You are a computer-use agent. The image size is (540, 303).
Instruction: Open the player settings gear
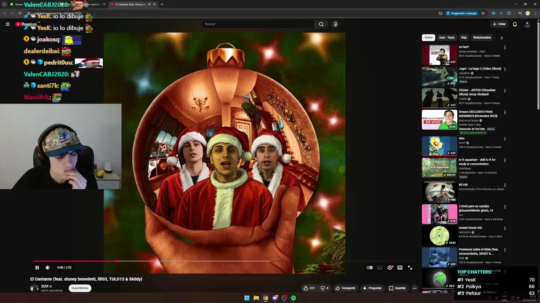coord(390,268)
